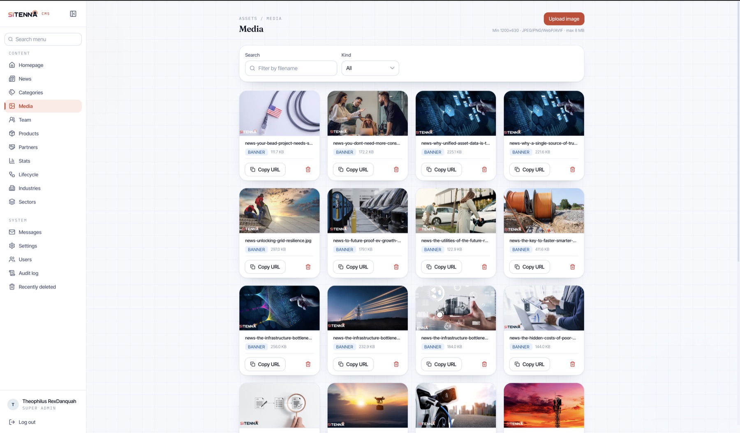Viewport: 740px width, 433px height.
Task: Open the solar panel workers thumbnail
Action: [x=280, y=211]
